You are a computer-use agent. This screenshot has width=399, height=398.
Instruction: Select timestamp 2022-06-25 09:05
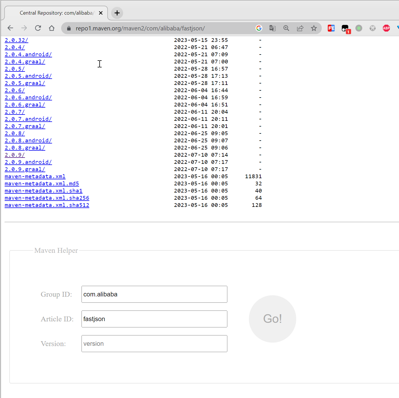click(x=201, y=133)
